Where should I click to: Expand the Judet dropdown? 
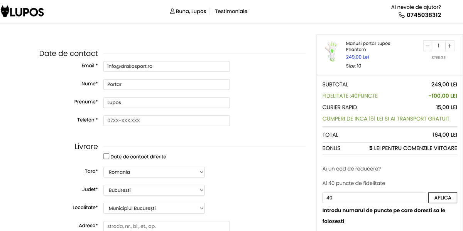point(154,190)
